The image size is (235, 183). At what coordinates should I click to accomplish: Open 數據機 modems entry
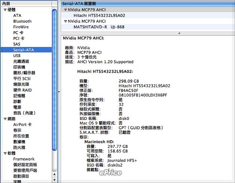click(x=19, y=142)
